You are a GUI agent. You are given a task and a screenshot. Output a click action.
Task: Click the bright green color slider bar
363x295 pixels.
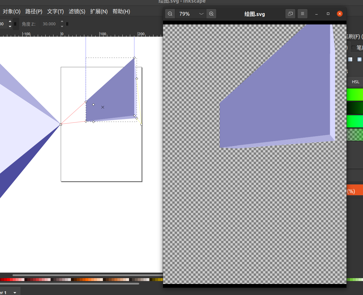(355, 95)
